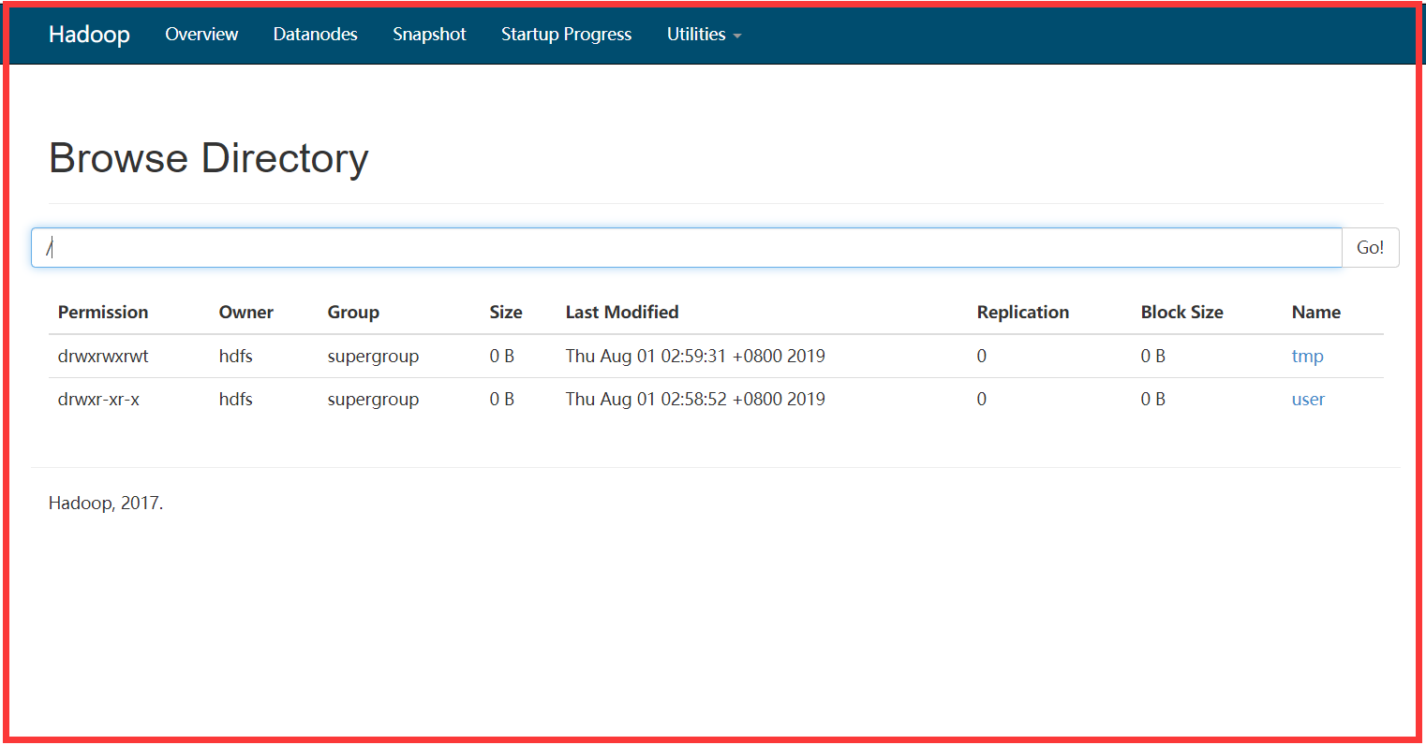This screenshot has width=1426, height=745.
Task: Select the drwxr-xr-x permission cell
Action: [98, 400]
